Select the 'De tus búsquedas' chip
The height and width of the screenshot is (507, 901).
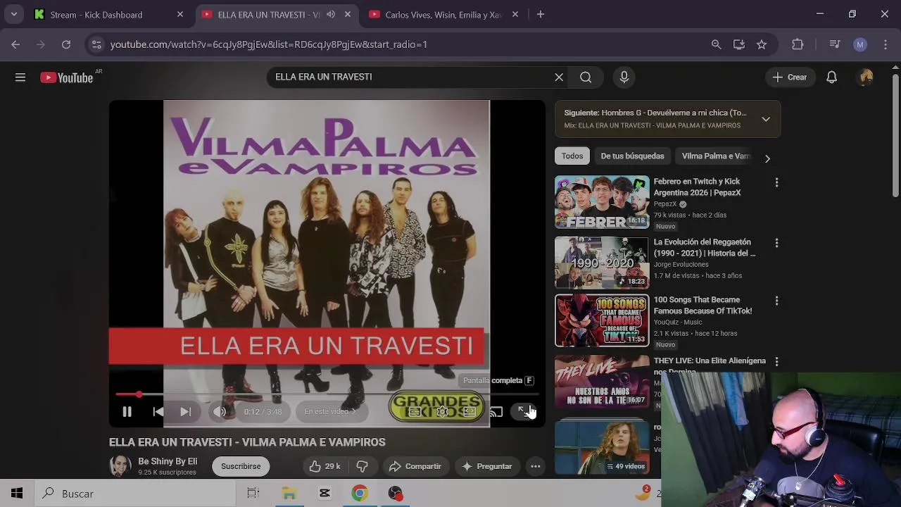coord(632,156)
